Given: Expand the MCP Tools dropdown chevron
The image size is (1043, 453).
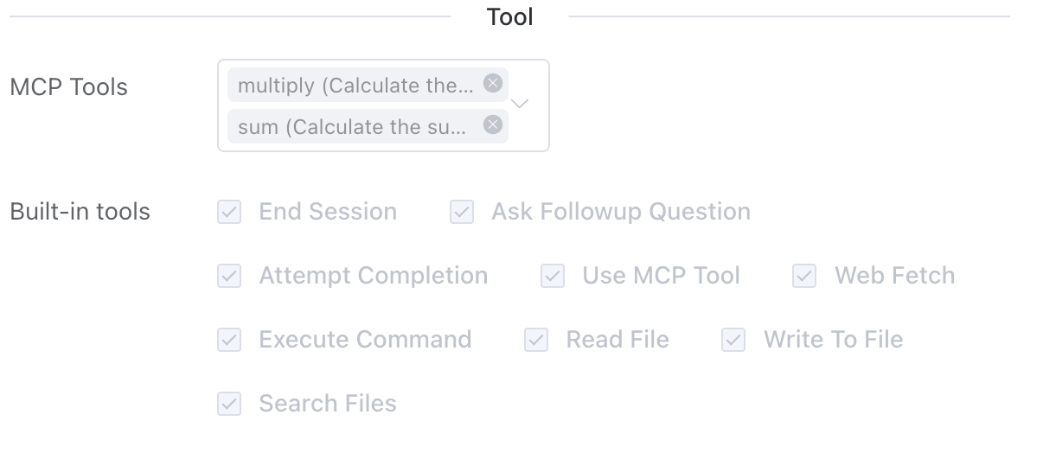Looking at the screenshot, I should point(520,104).
